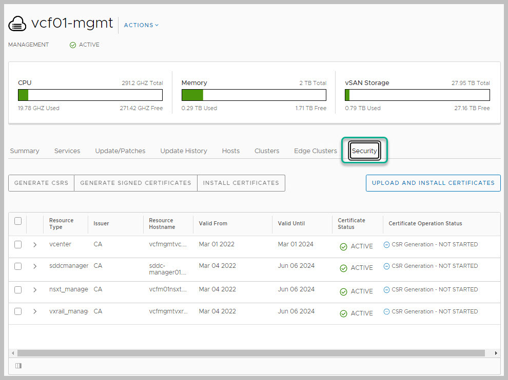Click vcenter row green ACTIVE check icon
Viewport: 508px width, 380px height.
click(x=343, y=247)
